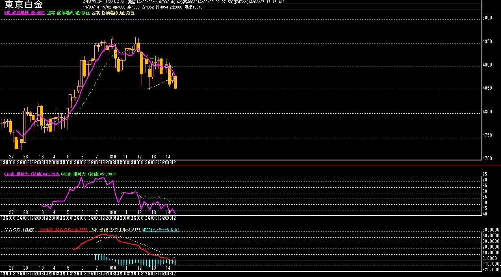Image resolution: width=501 pixels, height=277 pixels.
Task: Click the 50.0000 level on MACD axis
Action: pos(491,229)
